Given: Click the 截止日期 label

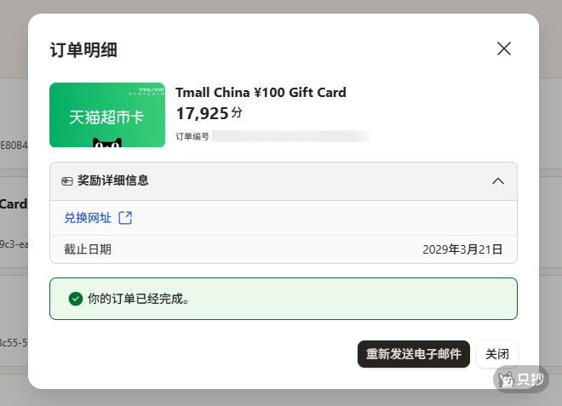Looking at the screenshot, I should click(88, 249).
